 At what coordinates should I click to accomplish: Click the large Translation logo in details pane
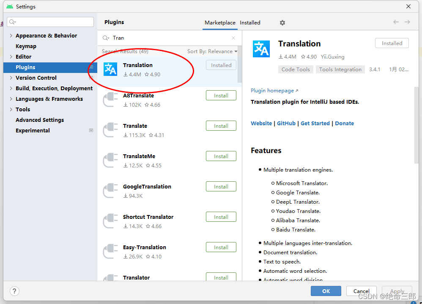[261, 49]
